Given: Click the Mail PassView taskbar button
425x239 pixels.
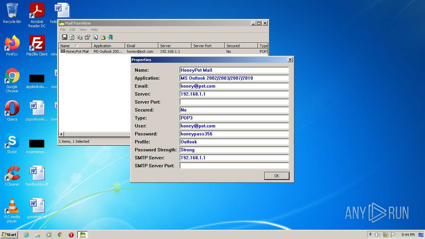Looking at the screenshot, I should coord(83,235).
